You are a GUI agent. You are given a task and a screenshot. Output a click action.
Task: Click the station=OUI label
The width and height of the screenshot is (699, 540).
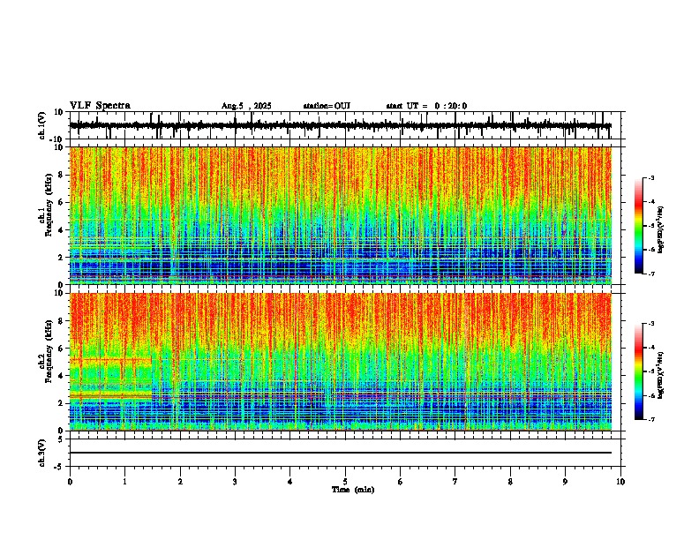coord(327,106)
